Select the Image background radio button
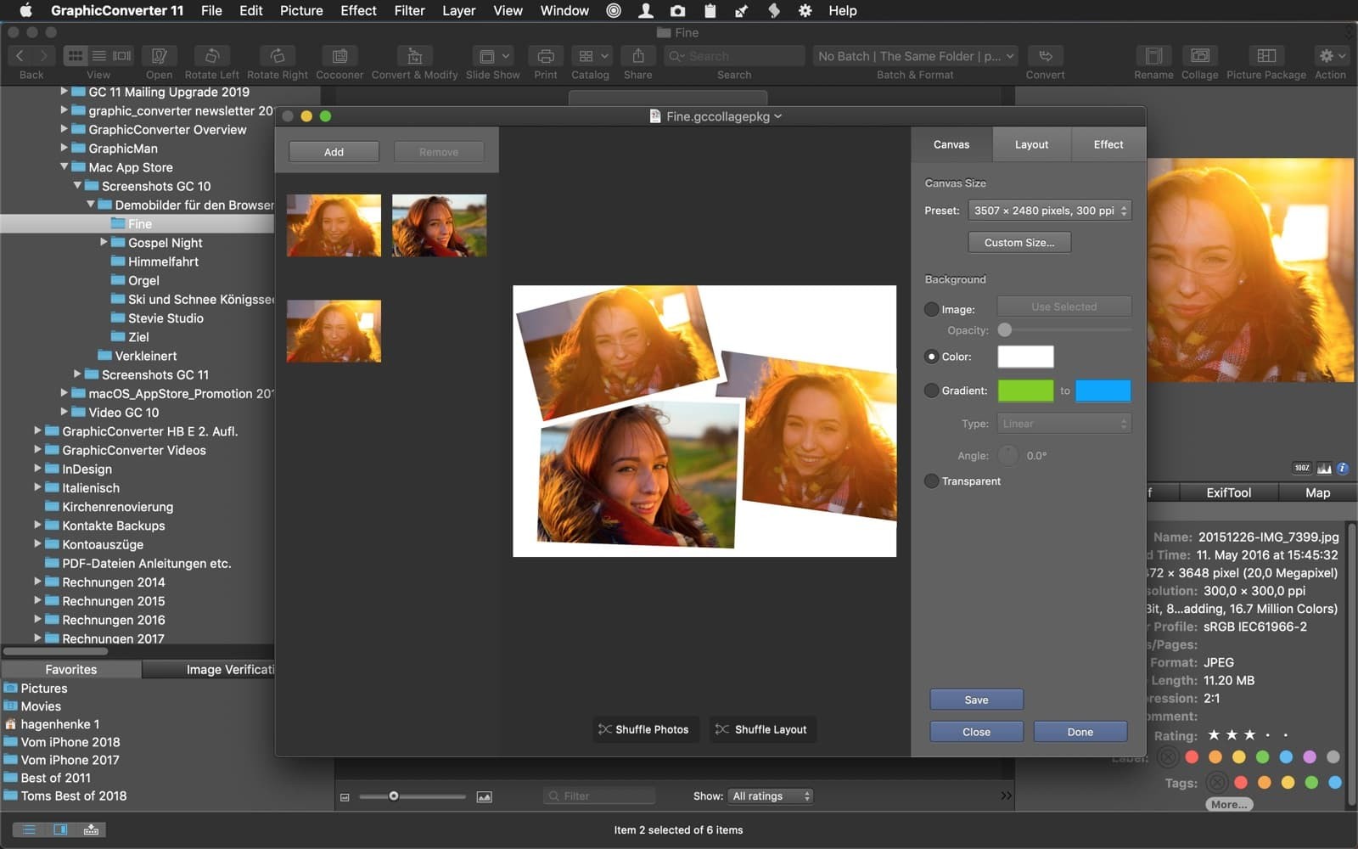Image resolution: width=1358 pixels, height=849 pixels. point(932,310)
